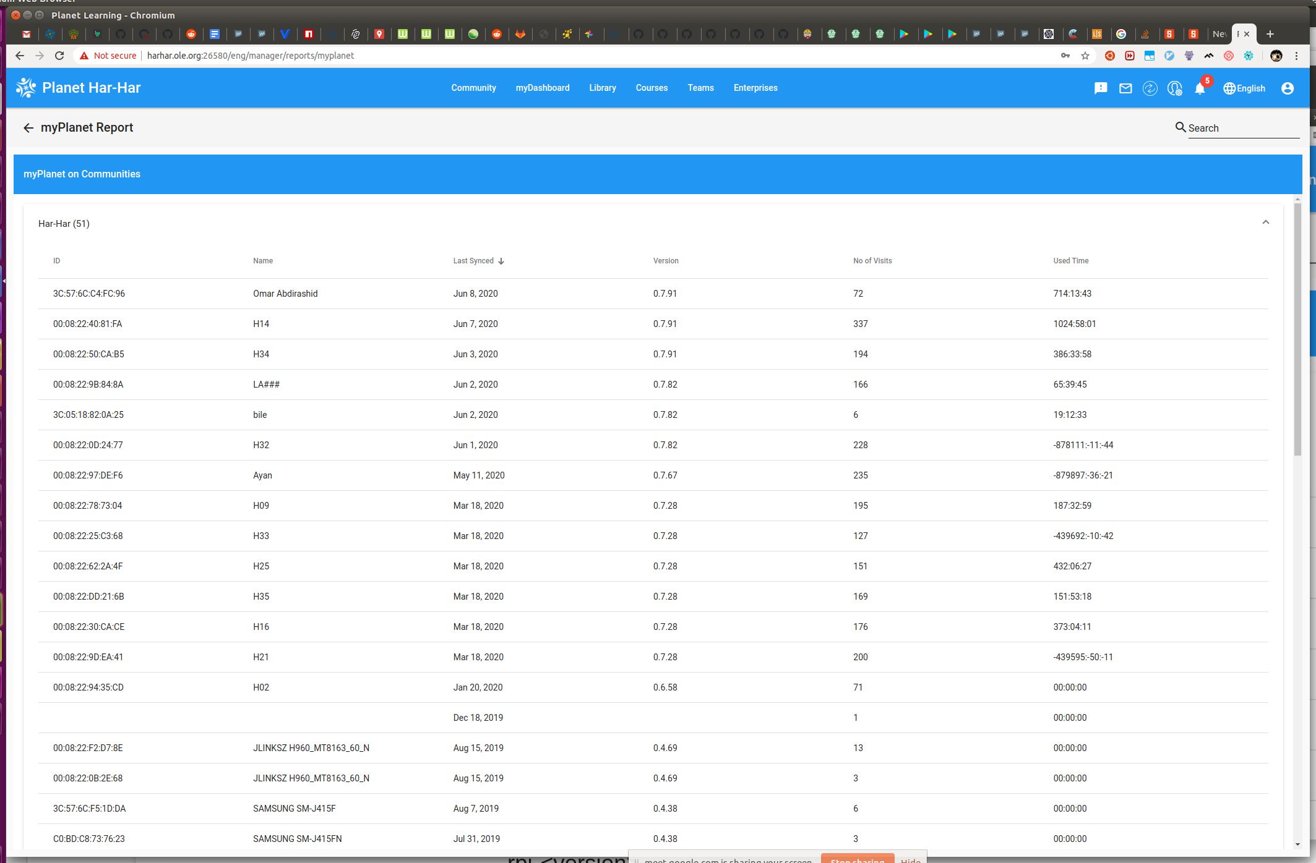Open messages via the envelope icon
1316x863 pixels.
pos(1125,88)
